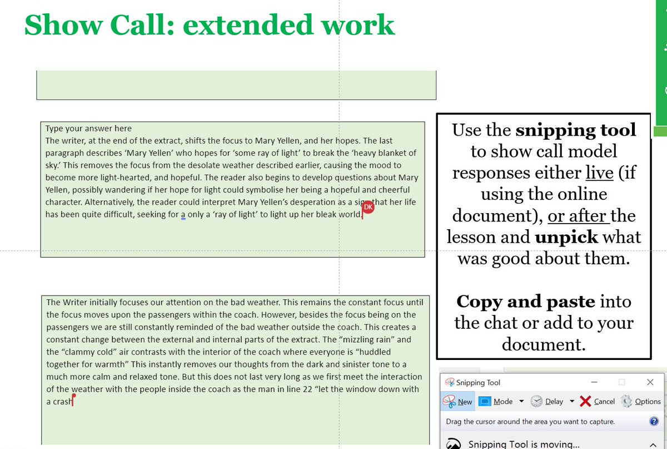Click the Delay clock icon
This screenshot has height=449, width=667.
click(536, 401)
